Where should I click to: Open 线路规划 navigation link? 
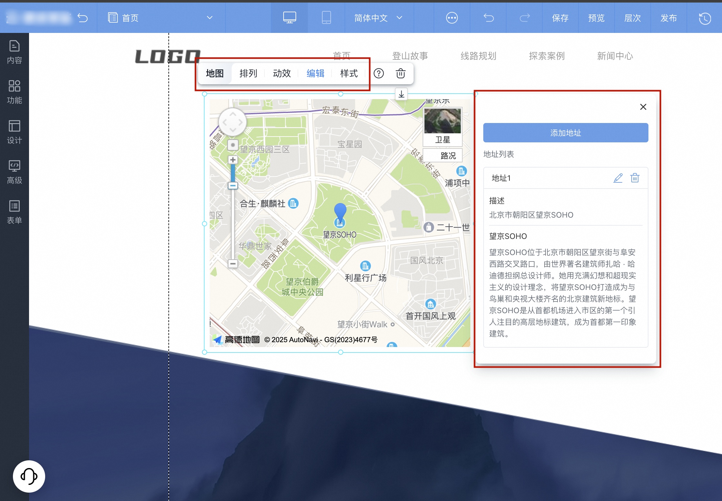478,56
